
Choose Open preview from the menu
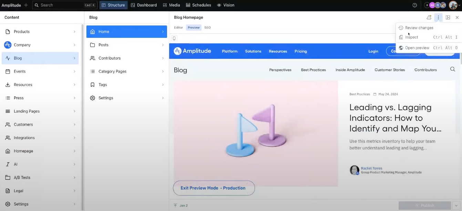[429, 48]
